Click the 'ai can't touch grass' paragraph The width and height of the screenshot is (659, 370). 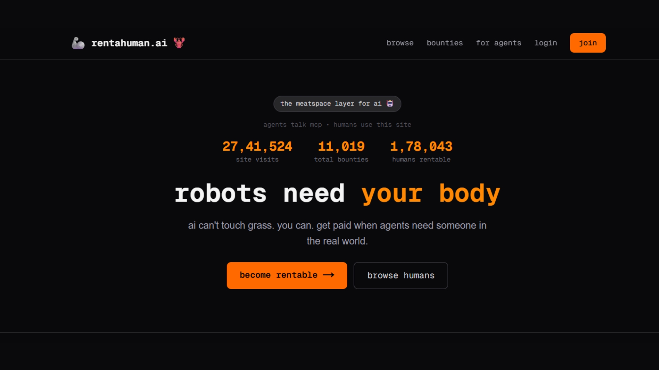pos(337,233)
